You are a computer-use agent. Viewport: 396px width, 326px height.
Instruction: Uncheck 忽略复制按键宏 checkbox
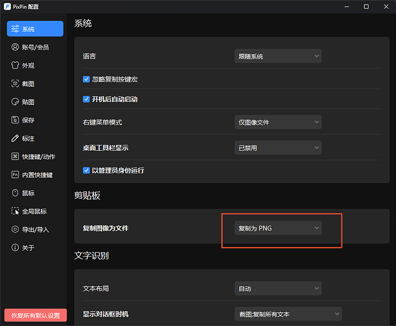(87, 79)
